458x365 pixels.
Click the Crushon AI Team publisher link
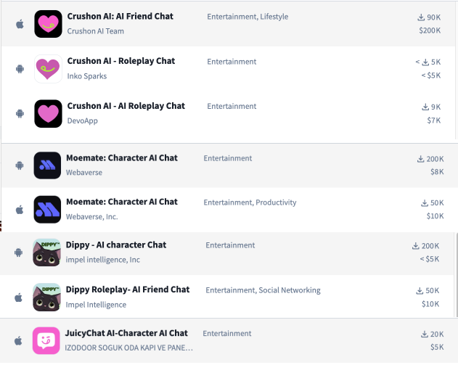pyautogui.click(x=95, y=31)
